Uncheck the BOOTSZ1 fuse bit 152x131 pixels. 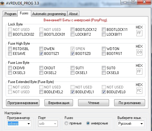(x=41, y=54)
